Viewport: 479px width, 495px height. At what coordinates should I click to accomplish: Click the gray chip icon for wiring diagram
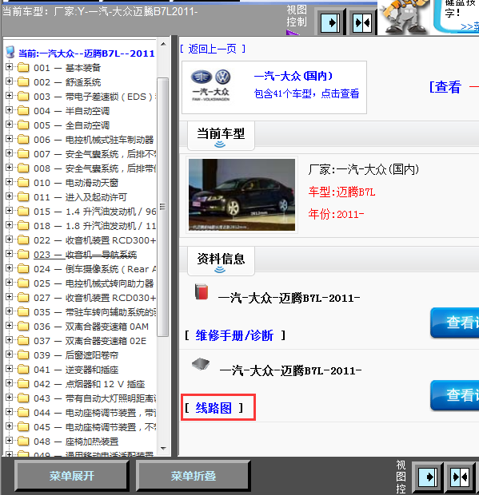(201, 364)
